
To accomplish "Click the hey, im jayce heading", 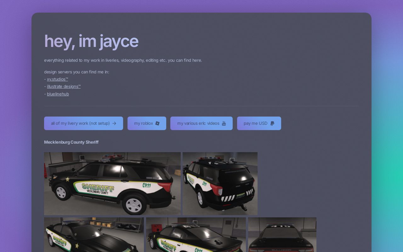I will pyautogui.click(x=91, y=41).
